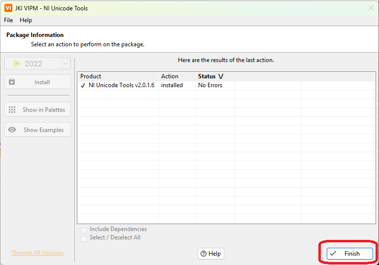Click the LabVIEW 2022 arrow icon
This screenshot has height=265, width=379.
(17, 64)
